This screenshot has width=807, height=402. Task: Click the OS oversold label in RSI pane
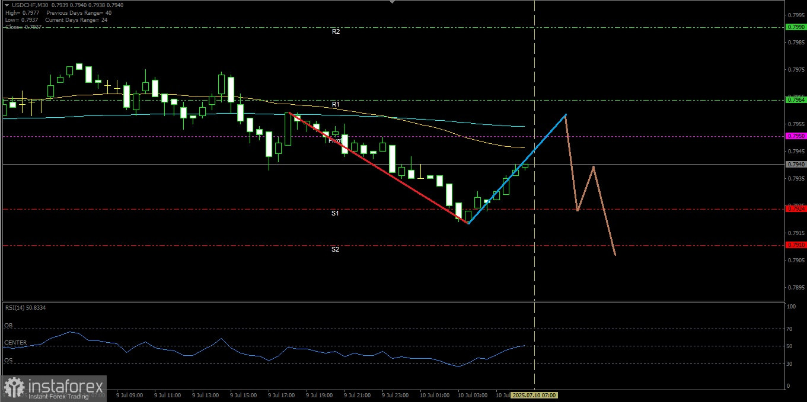pos(8,360)
